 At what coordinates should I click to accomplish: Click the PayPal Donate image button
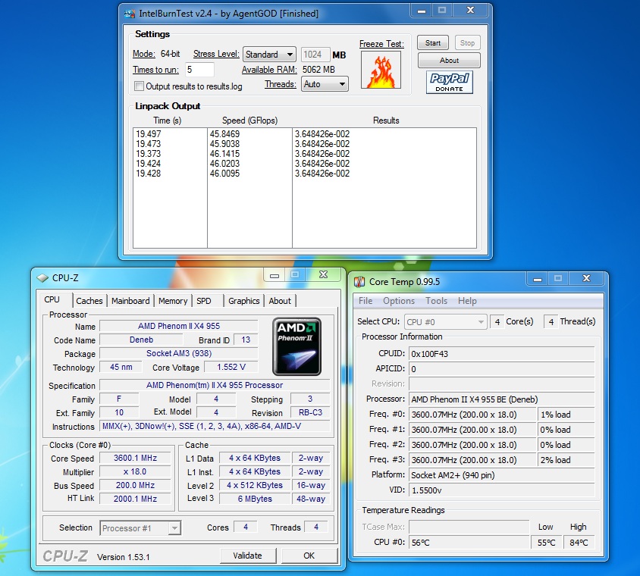(450, 82)
